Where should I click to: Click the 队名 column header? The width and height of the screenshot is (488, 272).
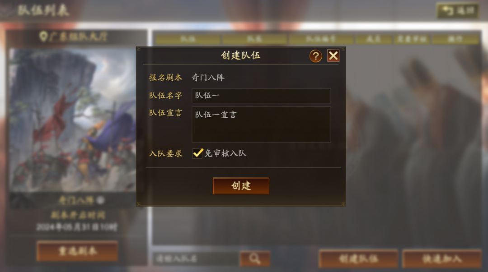click(x=188, y=39)
